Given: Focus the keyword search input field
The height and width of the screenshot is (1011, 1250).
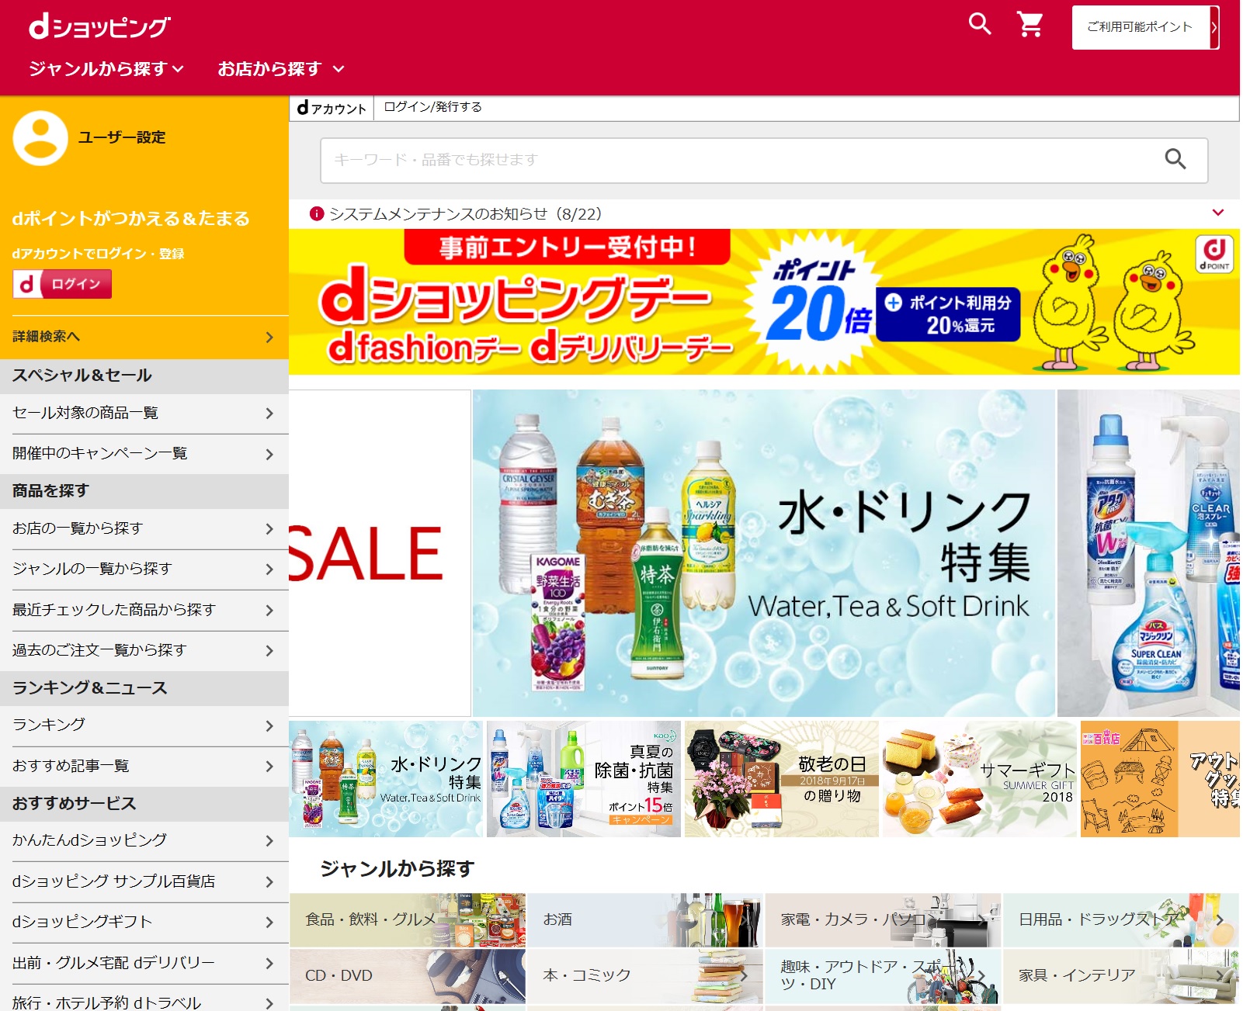Looking at the screenshot, I should coord(738,160).
